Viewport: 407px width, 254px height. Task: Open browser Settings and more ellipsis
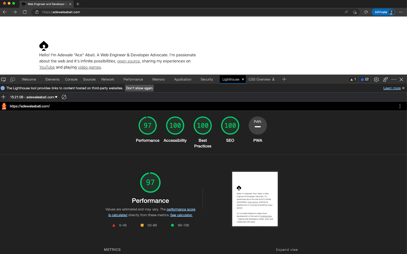click(x=401, y=12)
